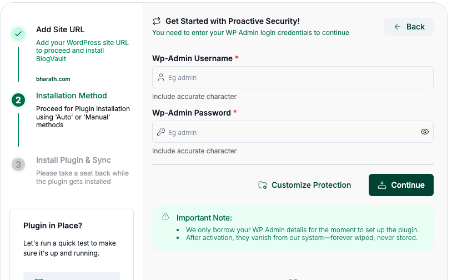The height and width of the screenshot is (280, 457).
Task: Click the sync arrows icon beside heading
Action: (157, 21)
